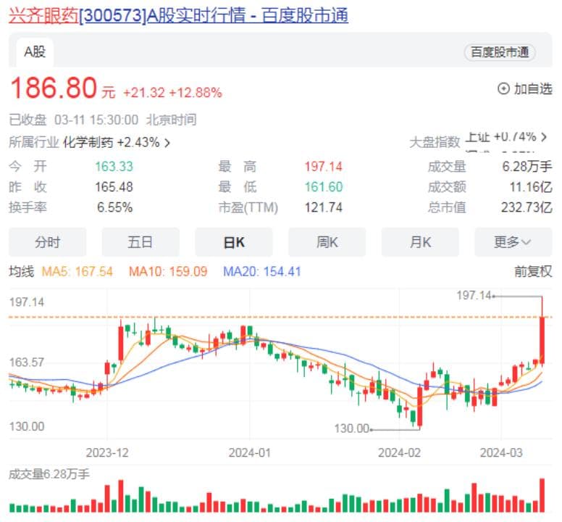Click the 2024-01 date axis label
Screen dimensions: 562x522
[249, 452]
